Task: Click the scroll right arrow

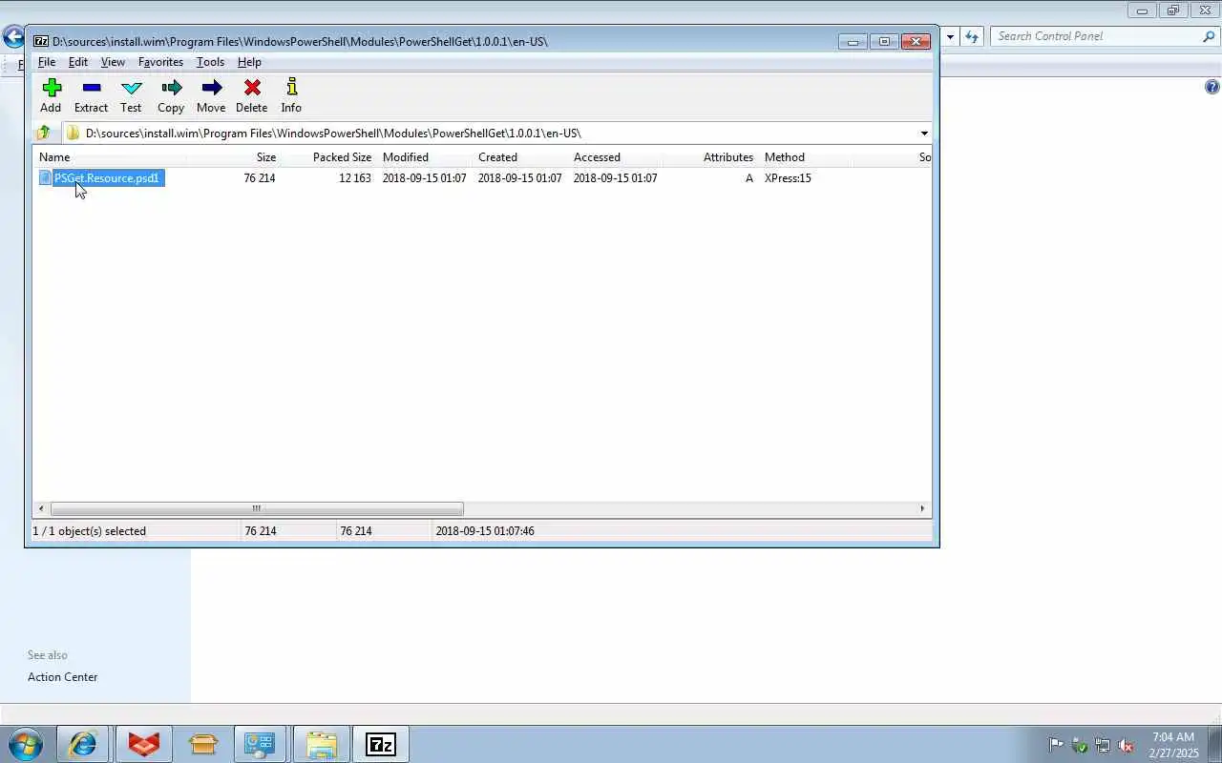Action: pyautogui.click(x=923, y=508)
